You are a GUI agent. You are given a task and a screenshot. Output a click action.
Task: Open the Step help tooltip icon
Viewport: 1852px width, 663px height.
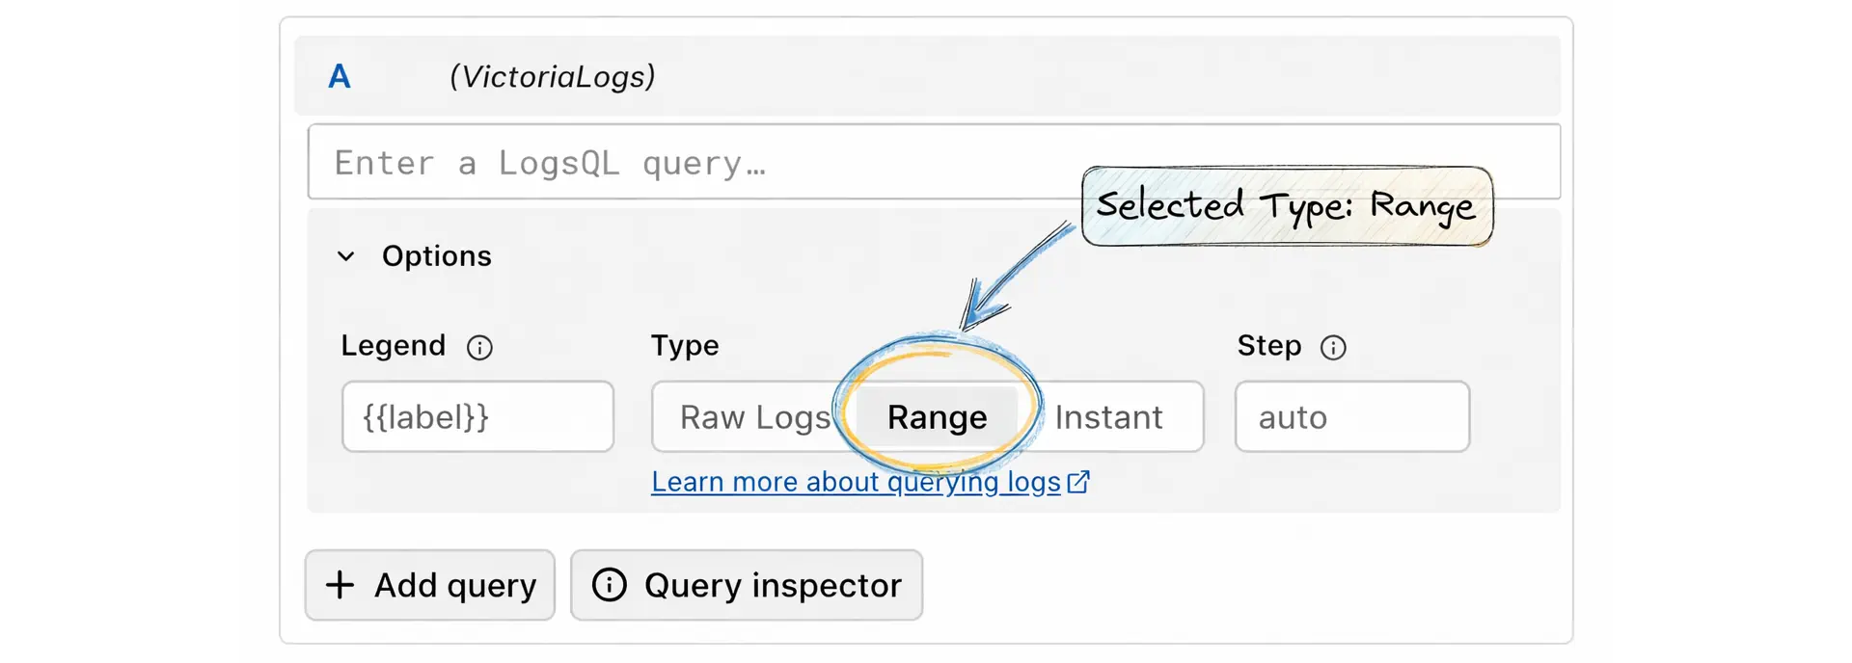click(x=1332, y=348)
